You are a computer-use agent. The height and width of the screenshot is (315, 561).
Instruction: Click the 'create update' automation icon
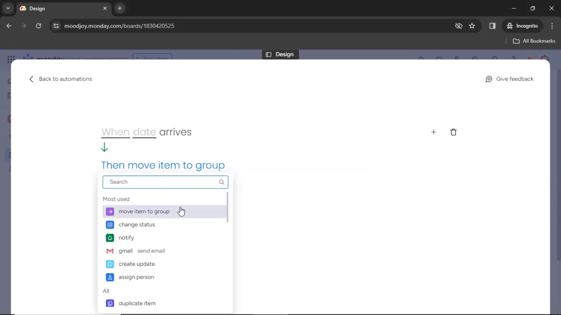tap(110, 264)
